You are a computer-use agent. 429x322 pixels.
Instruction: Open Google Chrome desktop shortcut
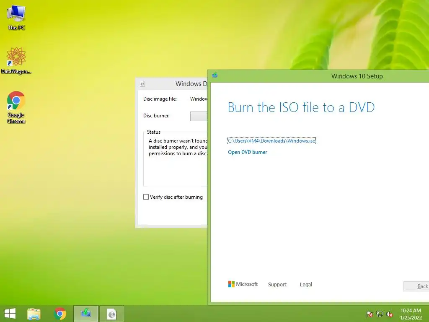[16, 107]
